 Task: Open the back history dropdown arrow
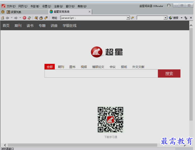pyautogui.click(x=12, y=18)
